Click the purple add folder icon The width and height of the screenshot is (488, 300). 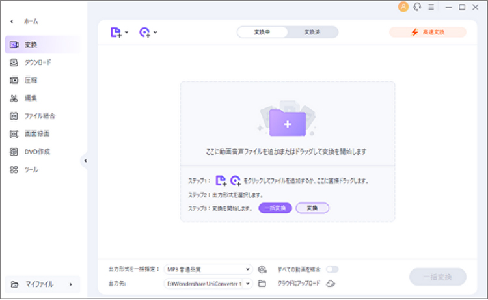pyautogui.click(x=287, y=122)
